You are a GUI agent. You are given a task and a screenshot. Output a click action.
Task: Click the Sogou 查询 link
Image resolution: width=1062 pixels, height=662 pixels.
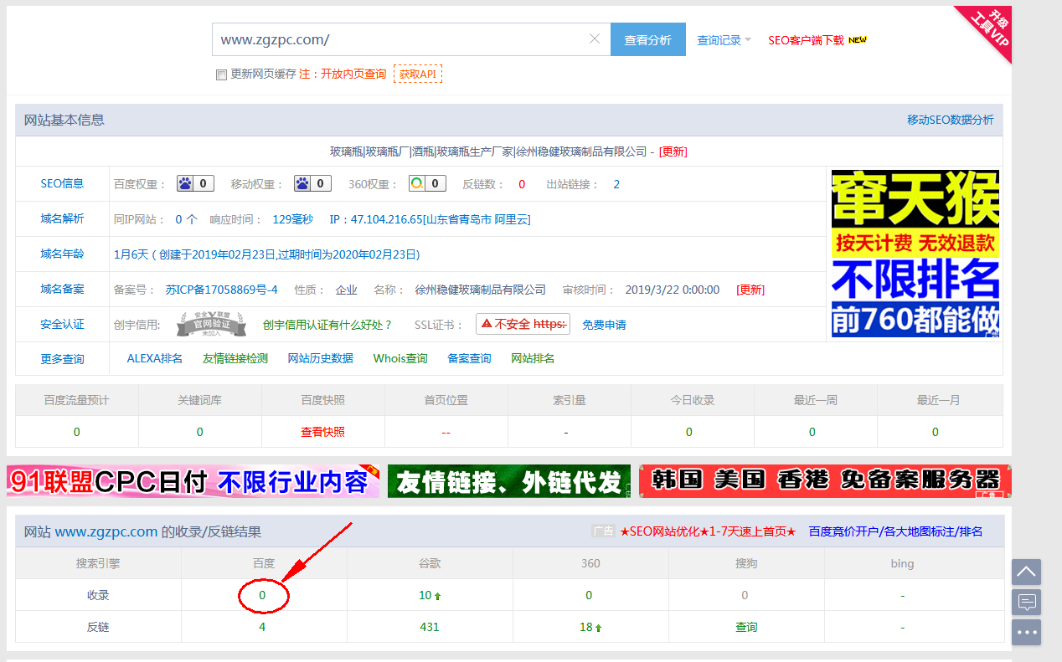746,627
